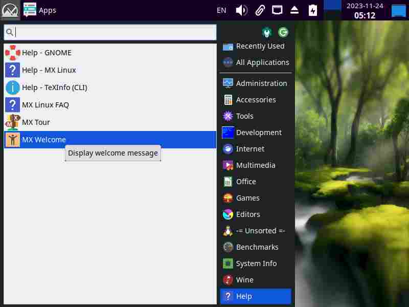
Task: Select the Help category
Action: 256,296
